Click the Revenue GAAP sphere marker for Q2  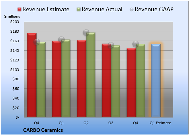click(86, 33)
